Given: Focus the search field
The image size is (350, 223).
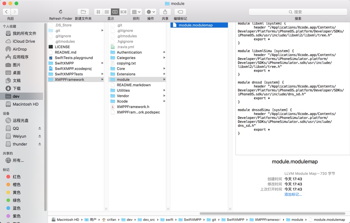Looking at the screenshot, I should coord(298,12).
